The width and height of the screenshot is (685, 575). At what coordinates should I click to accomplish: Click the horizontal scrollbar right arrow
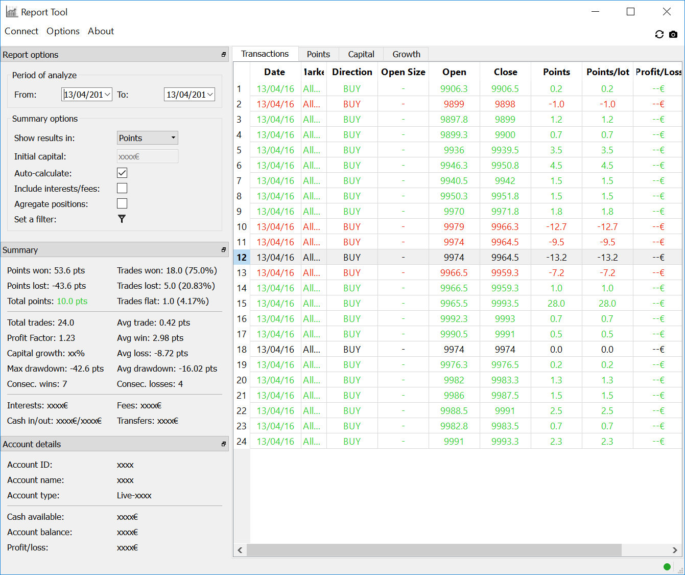point(675,550)
